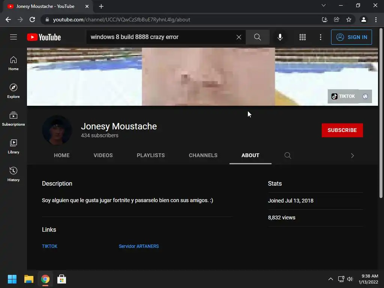
Task: Open a new browser tab
Action: coord(101,6)
